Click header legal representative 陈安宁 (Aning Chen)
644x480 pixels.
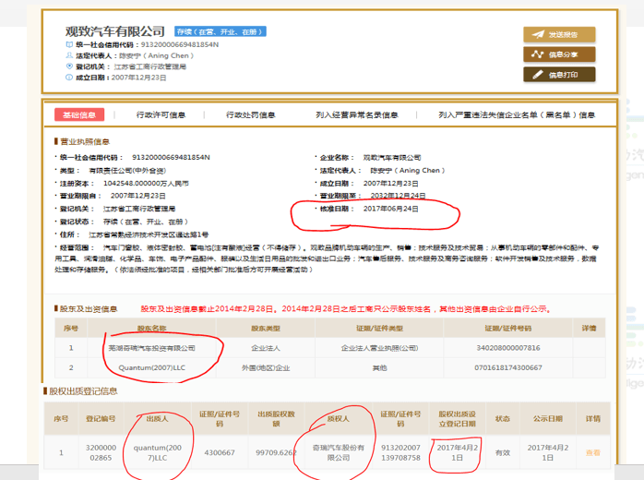point(156,55)
